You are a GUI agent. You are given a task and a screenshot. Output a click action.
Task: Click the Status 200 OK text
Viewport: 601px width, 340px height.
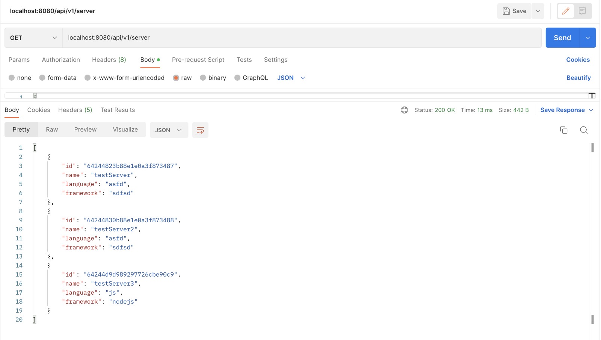click(x=435, y=110)
